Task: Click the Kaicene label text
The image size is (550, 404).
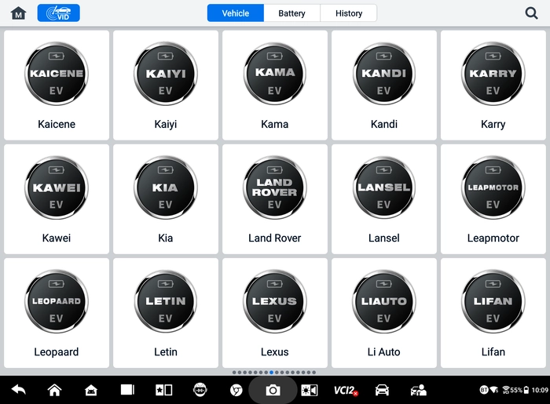Action: (x=57, y=124)
